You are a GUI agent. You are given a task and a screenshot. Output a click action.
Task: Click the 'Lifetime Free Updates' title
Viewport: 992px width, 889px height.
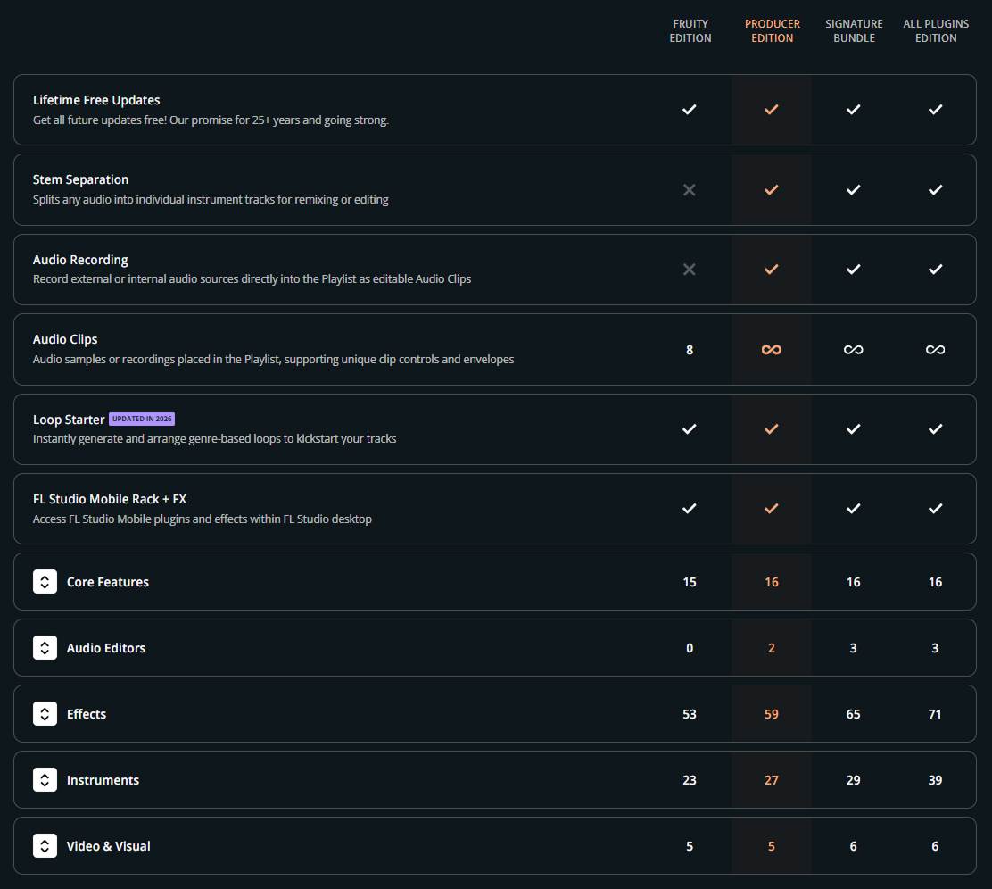tap(96, 100)
